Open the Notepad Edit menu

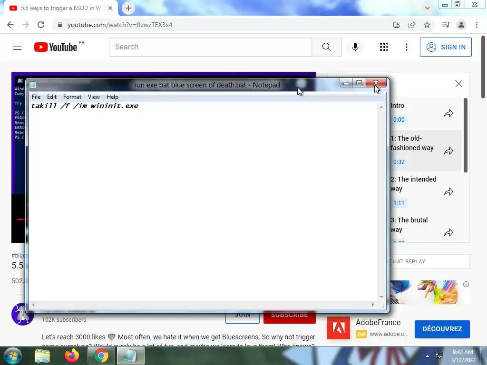(51, 97)
